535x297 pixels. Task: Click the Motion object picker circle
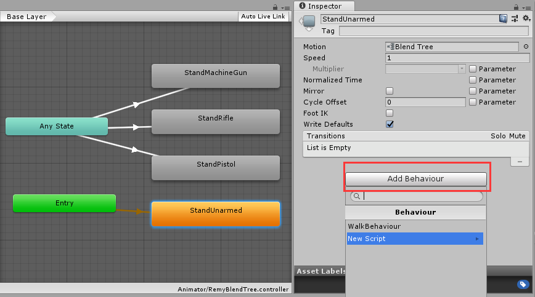(x=526, y=47)
